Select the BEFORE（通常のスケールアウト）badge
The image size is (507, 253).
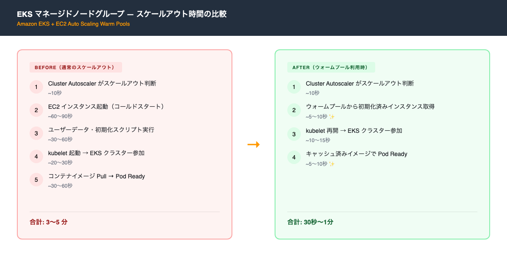(x=76, y=67)
